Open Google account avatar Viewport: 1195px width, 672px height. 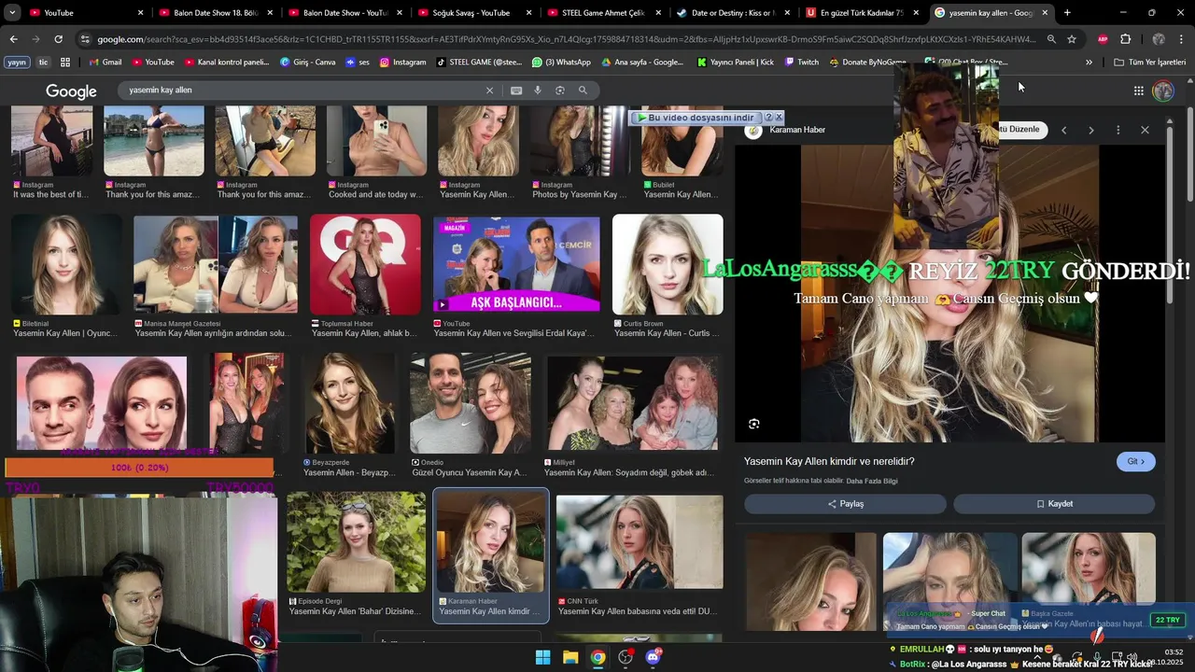[x=1163, y=91]
